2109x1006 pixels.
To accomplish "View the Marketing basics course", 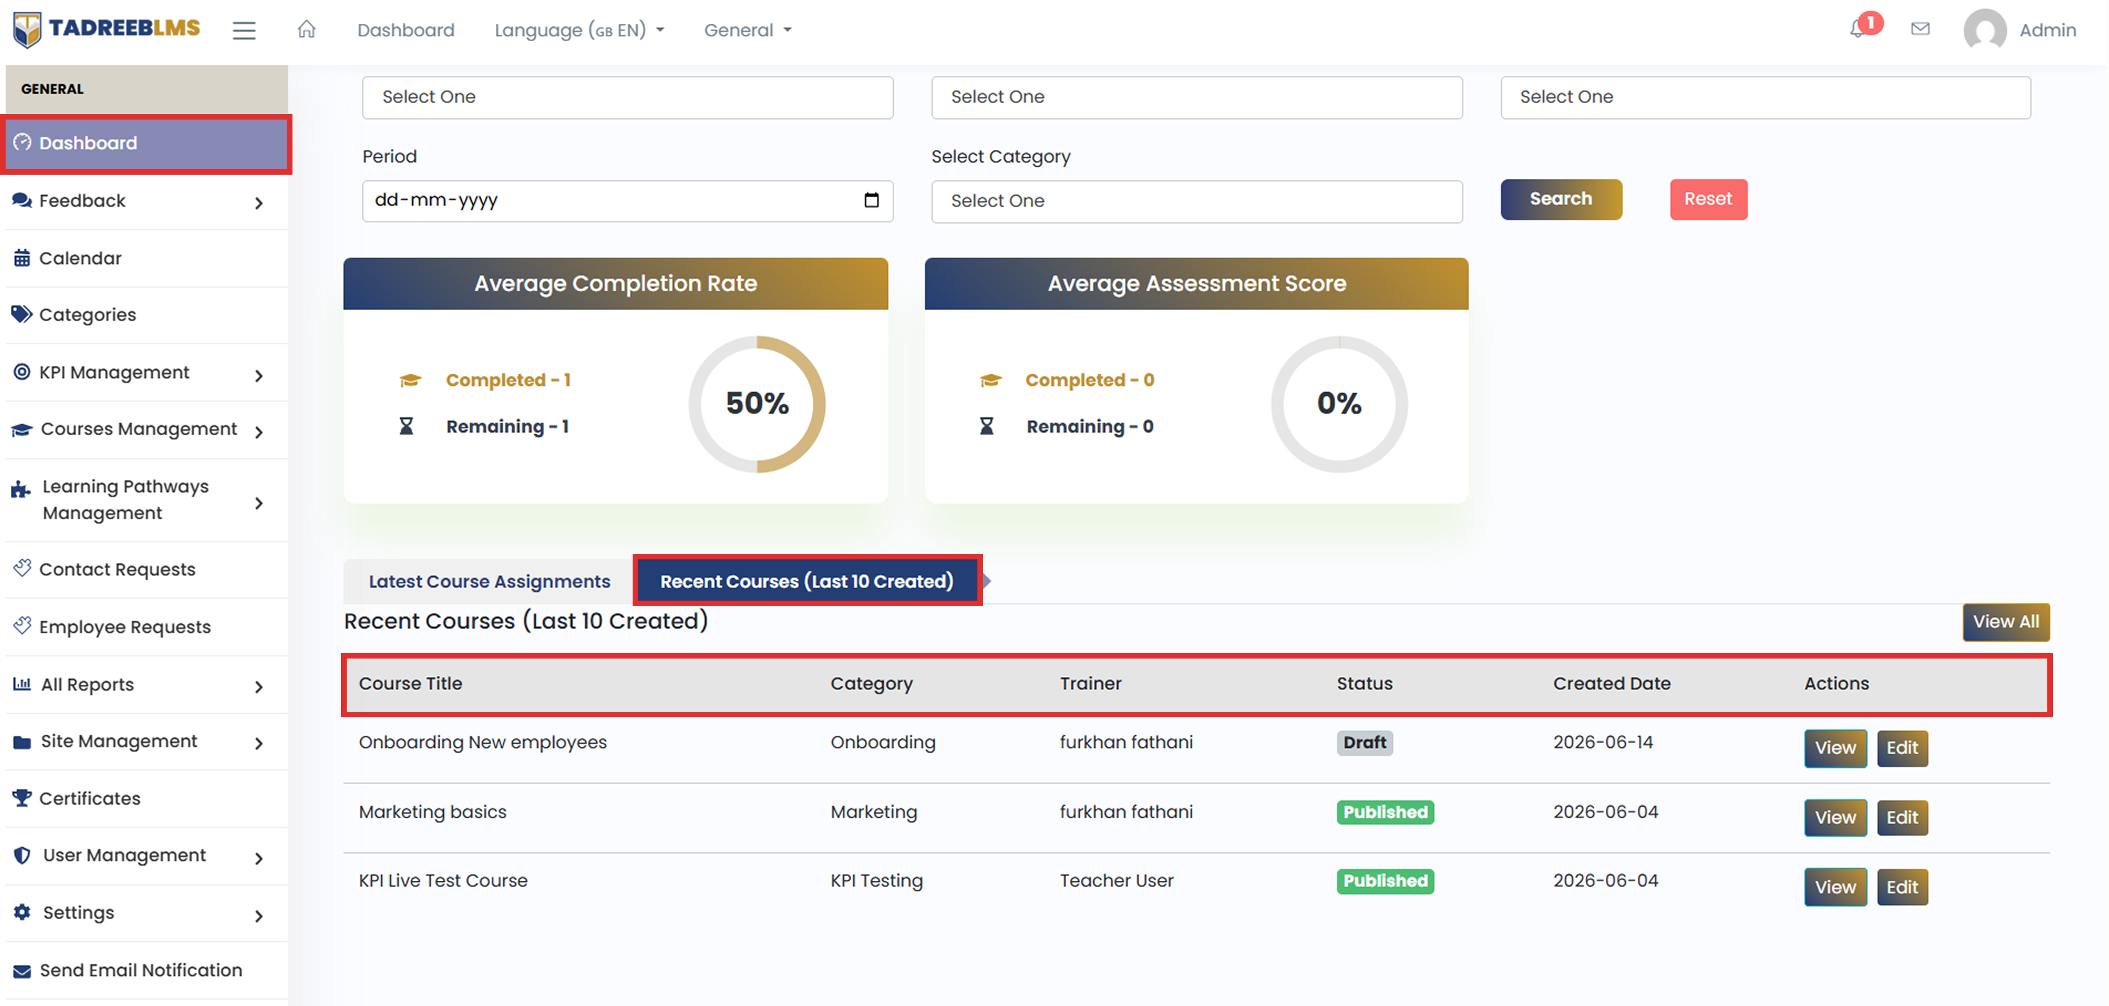I will click(1835, 818).
